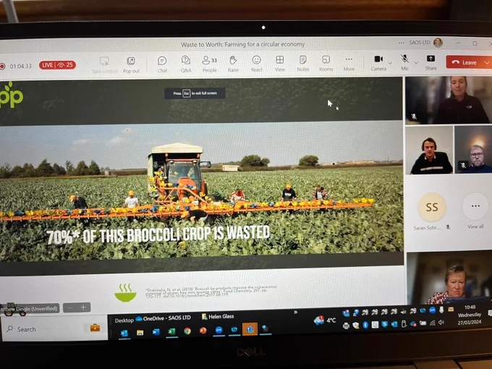Open the View layout options
This screenshot has height=369, width=492.
(279, 64)
